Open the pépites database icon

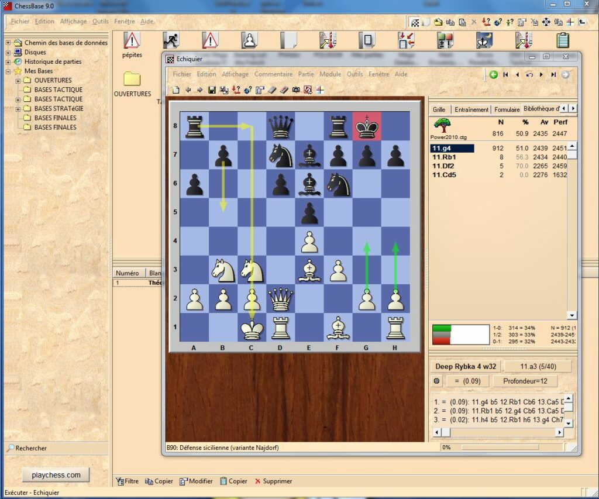coord(132,41)
